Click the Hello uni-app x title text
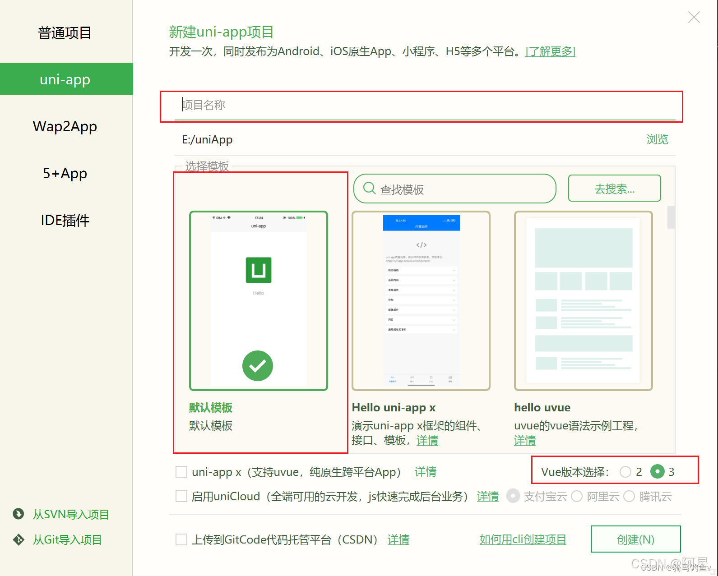The width and height of the screenshot is (718, 576). coord(394,408)
